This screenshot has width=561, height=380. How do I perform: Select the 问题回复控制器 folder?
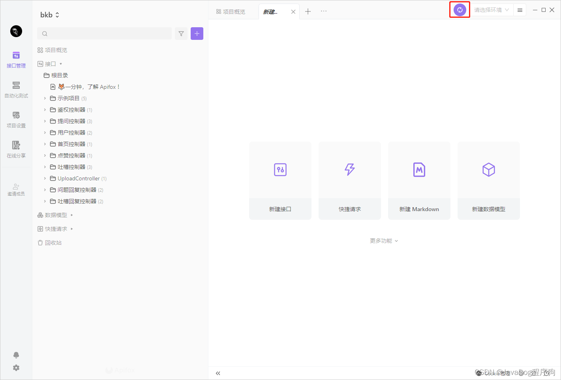coord(77,190)
